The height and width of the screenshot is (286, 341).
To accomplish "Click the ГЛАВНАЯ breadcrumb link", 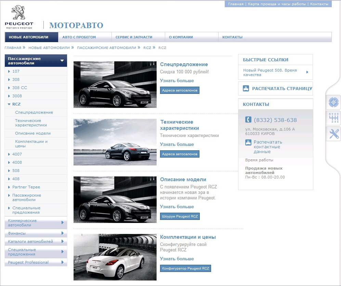I will 14,48.
